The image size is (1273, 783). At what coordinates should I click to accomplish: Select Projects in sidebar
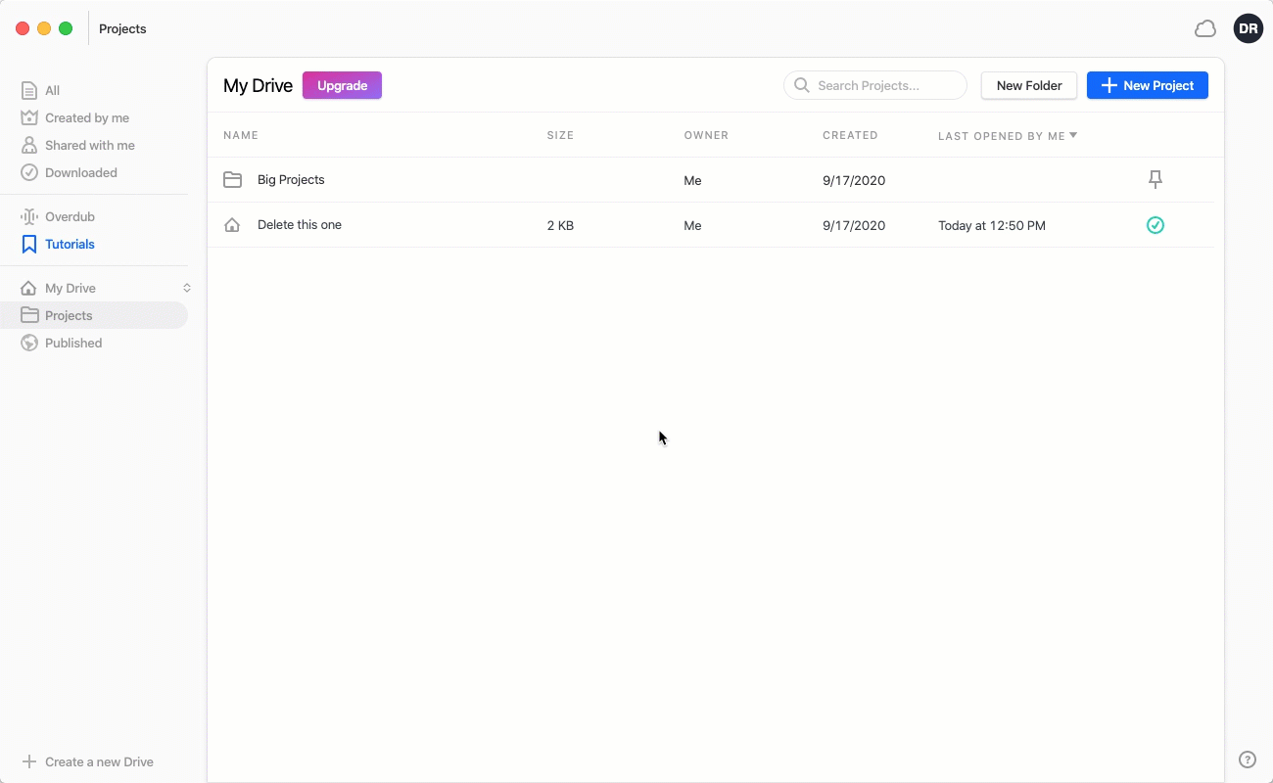coord(94,315)
